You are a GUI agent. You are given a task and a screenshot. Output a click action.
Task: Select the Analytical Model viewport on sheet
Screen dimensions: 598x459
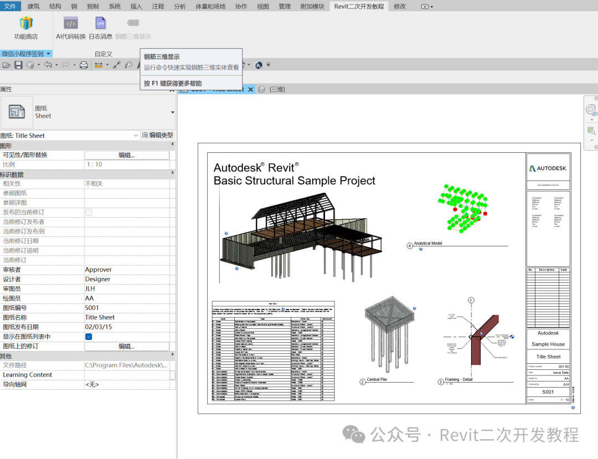click(463, 209)
